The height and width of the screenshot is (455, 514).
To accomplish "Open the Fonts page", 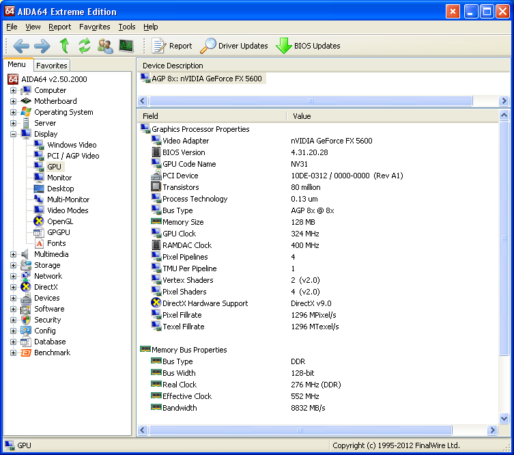I will [x=57, y=243].
